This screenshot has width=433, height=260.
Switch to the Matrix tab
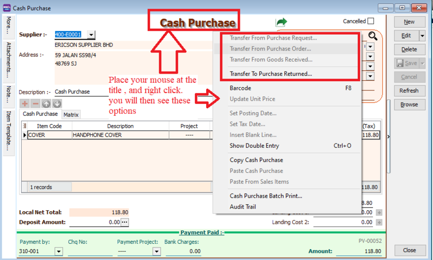(71, 115)
